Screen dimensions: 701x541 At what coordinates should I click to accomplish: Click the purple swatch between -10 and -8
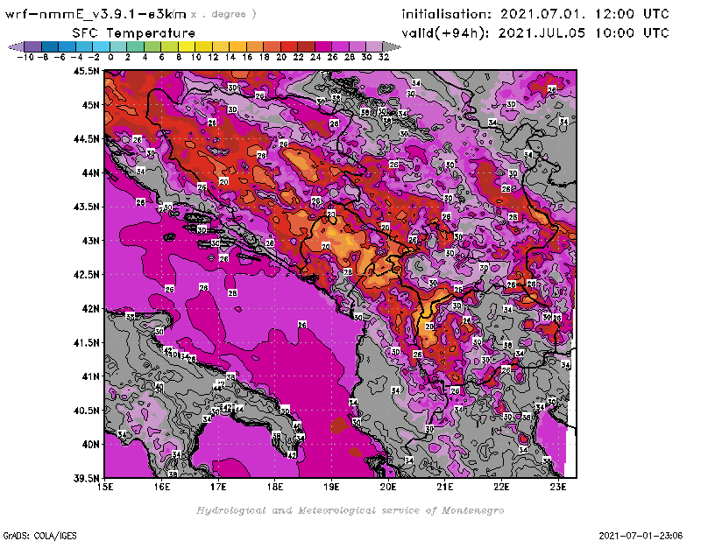coord(33,47)
